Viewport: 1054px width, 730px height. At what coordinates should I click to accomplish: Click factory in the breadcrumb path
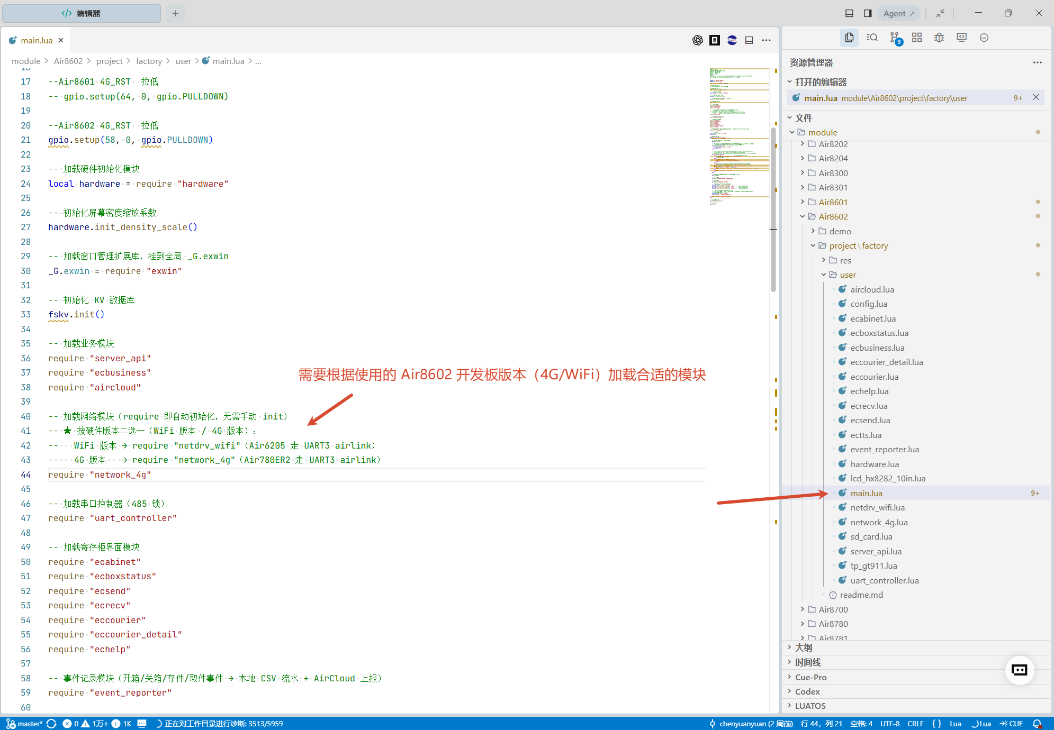(149, 61)
